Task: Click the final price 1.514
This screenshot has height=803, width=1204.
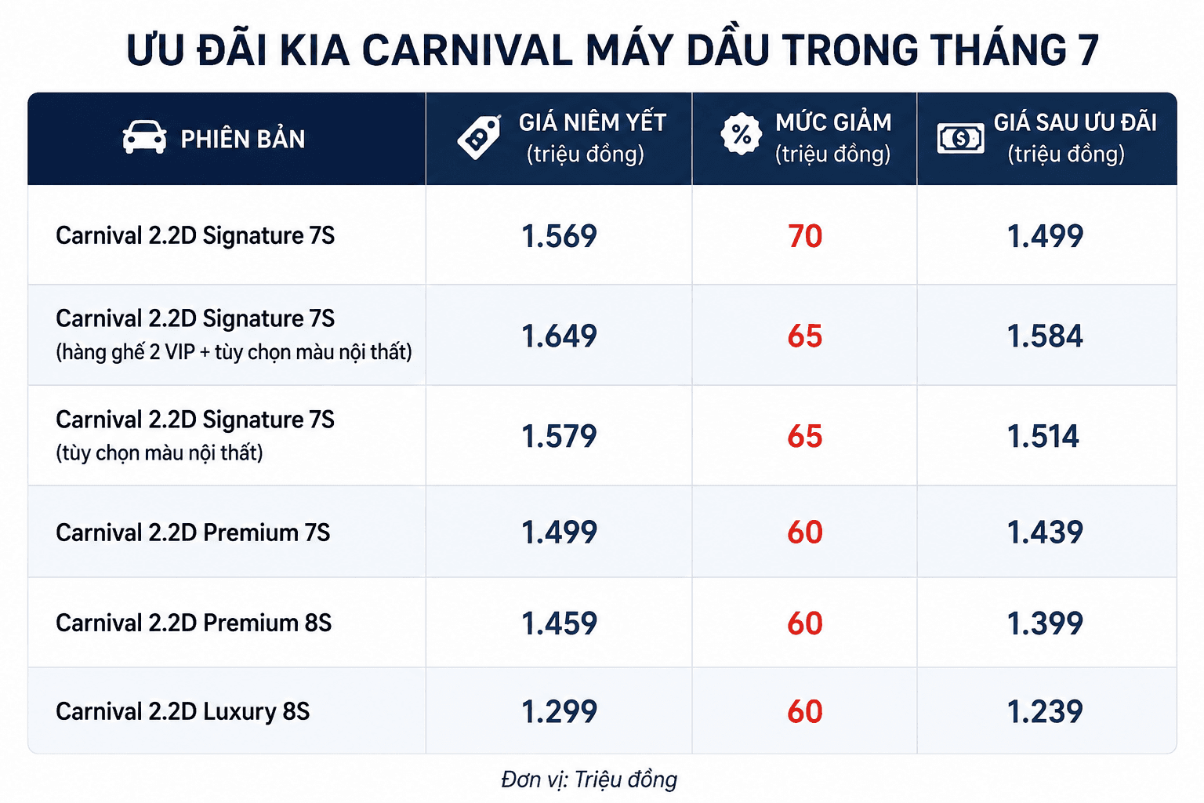Action: [1043, 436]
